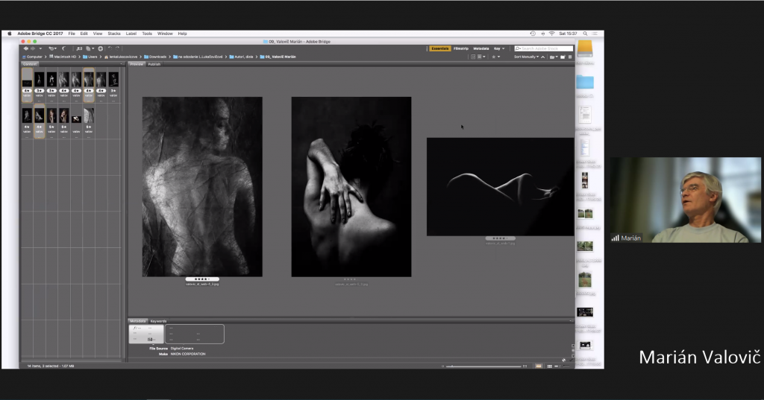This screenshot has width=764, height=400.
Task: Switch to the Preview panel tab
Action: [137, 64]
